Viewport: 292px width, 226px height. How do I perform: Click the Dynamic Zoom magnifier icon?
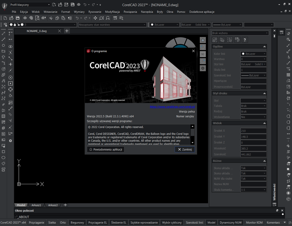[x=101, y=18]
